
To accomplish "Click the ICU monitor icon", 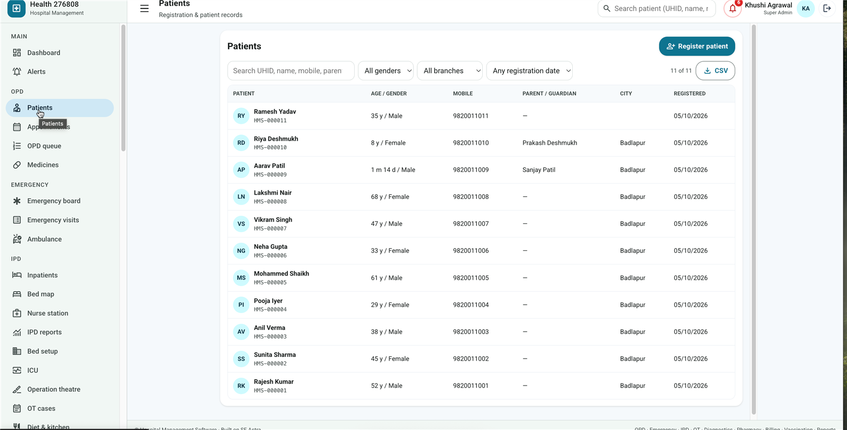I will tap(17, 370).
